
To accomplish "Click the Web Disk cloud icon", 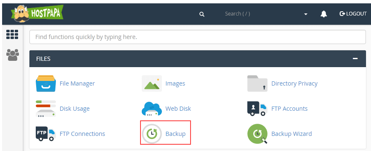I will (152, 109).
